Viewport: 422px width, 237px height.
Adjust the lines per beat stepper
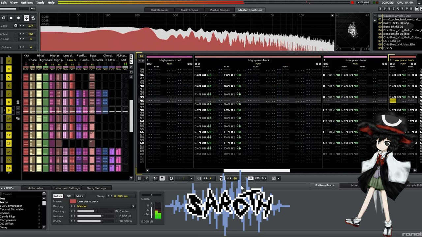(22, 39)
